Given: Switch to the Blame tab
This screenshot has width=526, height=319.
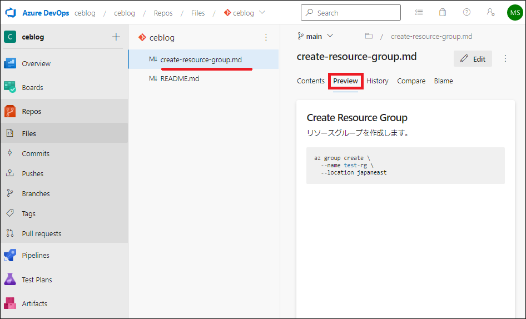Looking at the screenshot, I should coord(443,81).
